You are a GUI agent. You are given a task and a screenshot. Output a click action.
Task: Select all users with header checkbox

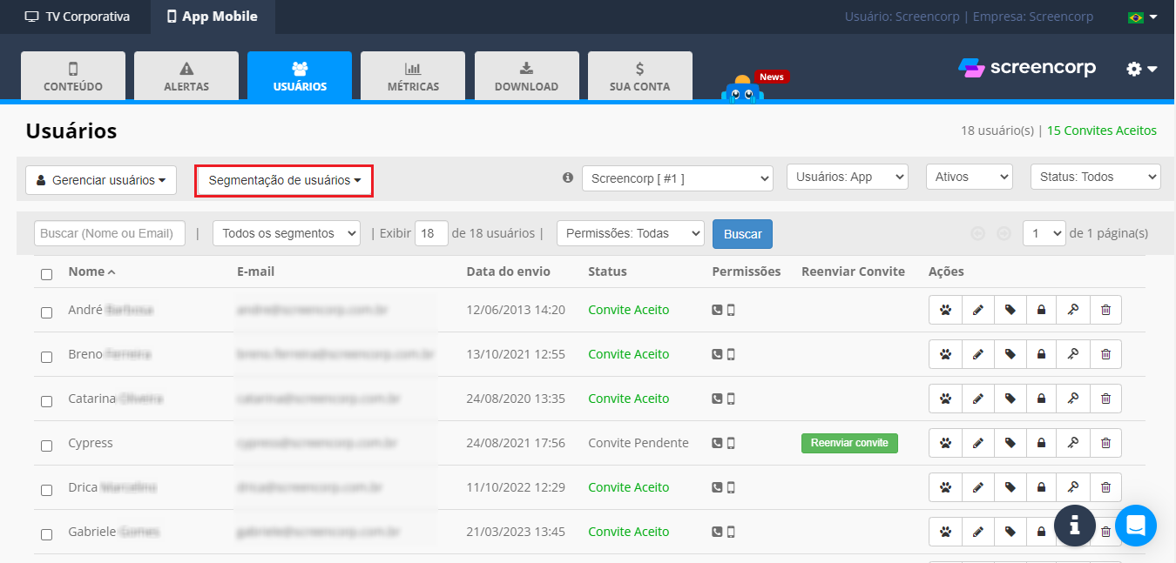47,274
